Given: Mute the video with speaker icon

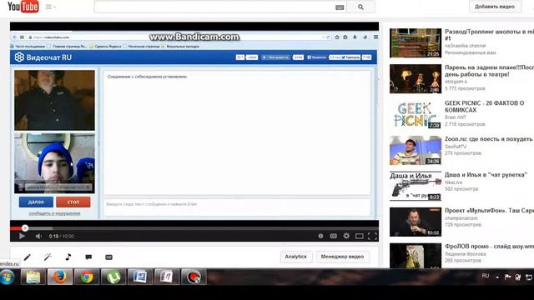Looking at the screenshot, I should tap(38, 236).
